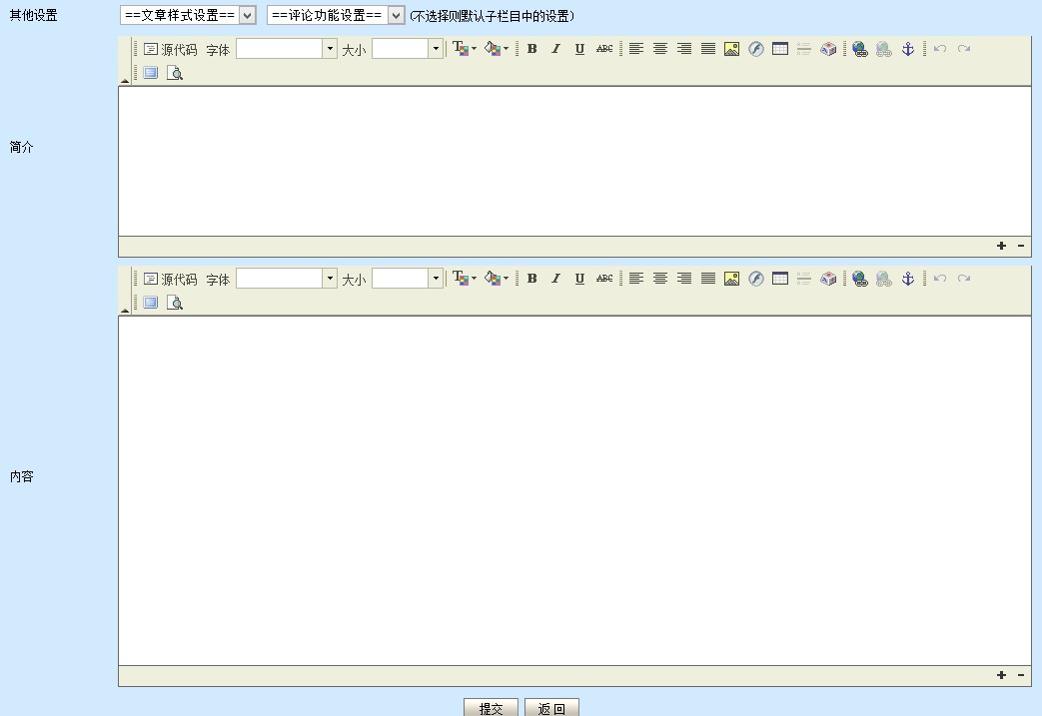Insert a table in the 内容 editor

point(780,279)
